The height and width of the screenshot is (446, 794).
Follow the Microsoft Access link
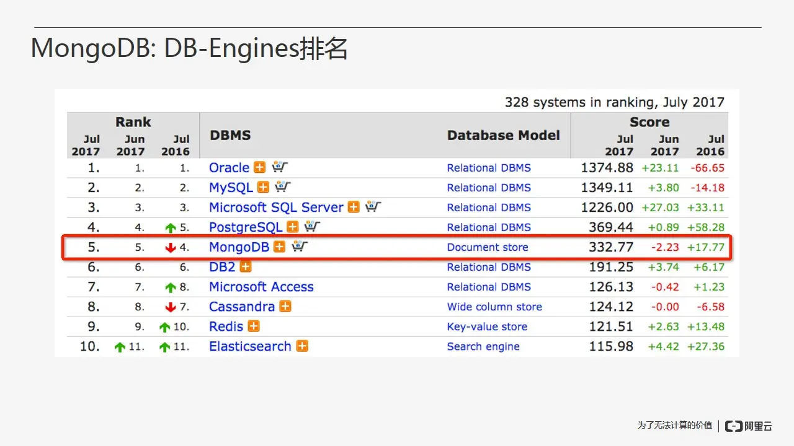pos(261,287)
